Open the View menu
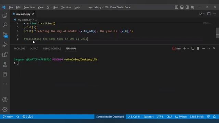The image size is (219, 123). (40, 7)
